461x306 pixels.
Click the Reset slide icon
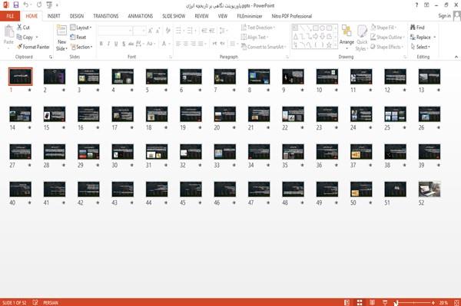coord(73,37)
